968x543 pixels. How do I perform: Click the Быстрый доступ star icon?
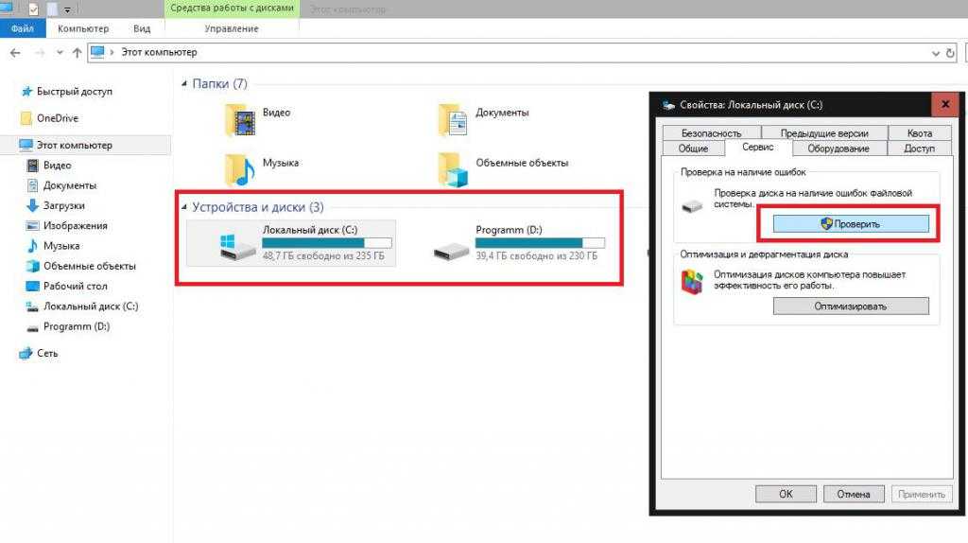pos(26,92)
